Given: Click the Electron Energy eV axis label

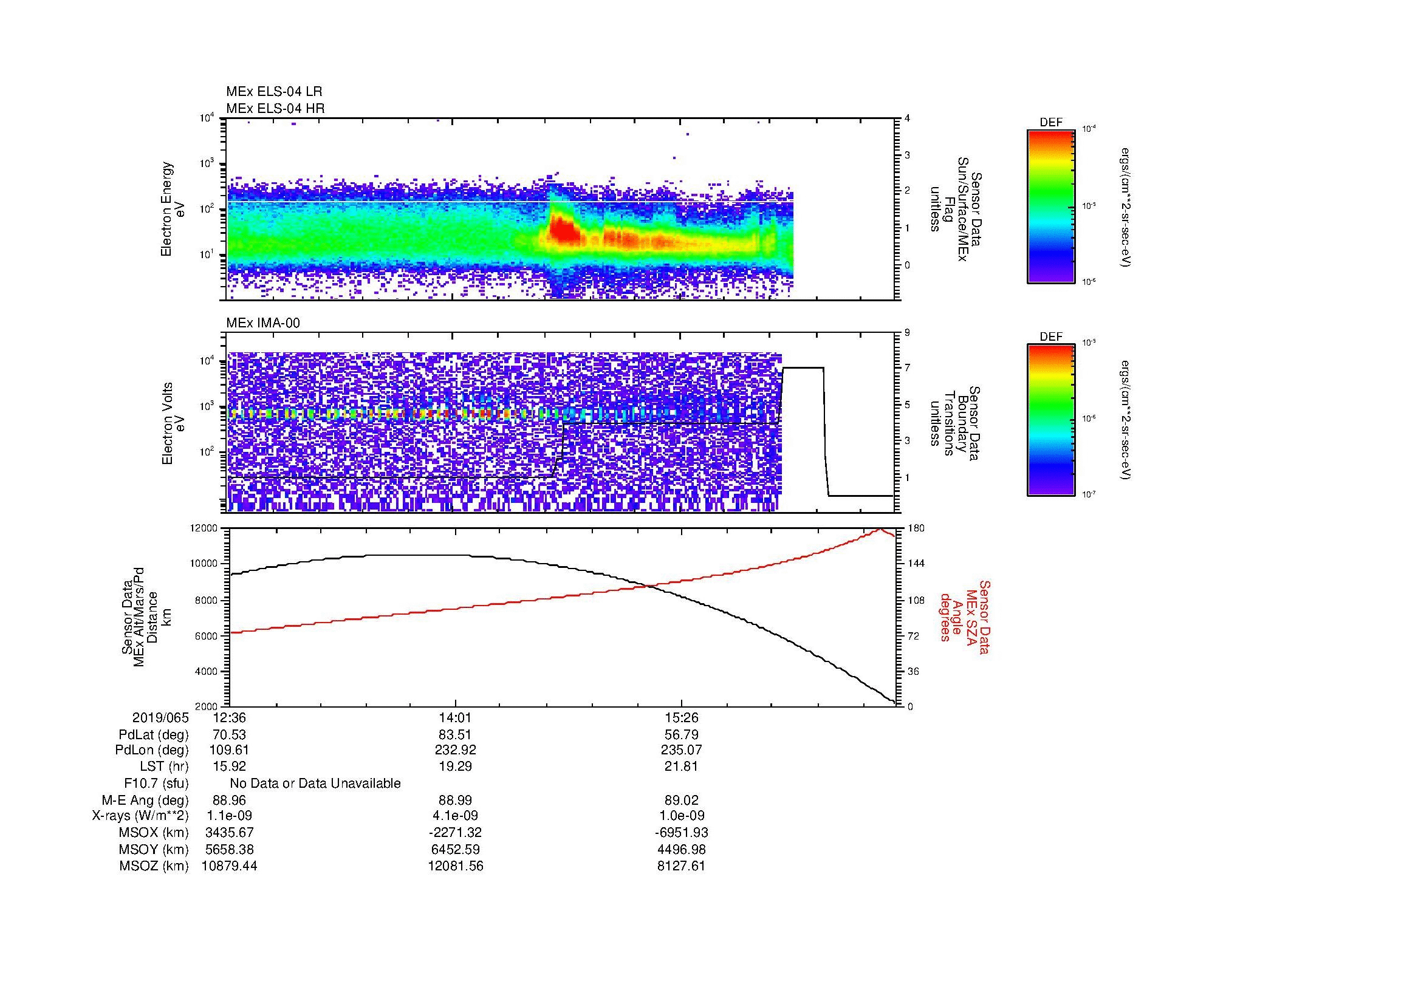Looking at the screenshot, I should (x=173, y=209).
